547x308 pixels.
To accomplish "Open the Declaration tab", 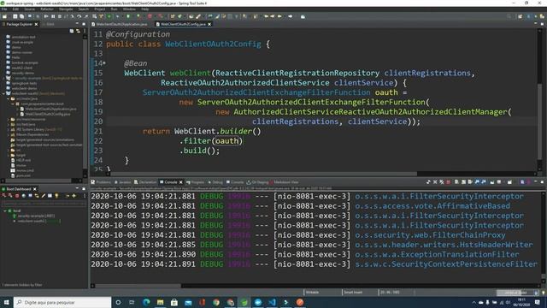I will pos(145,182).
